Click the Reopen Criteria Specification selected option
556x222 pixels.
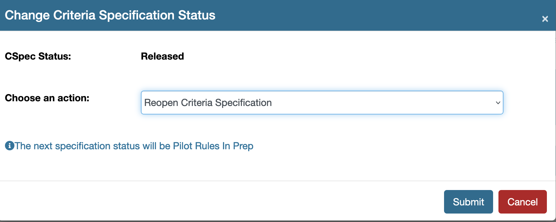tap(208, 103)
